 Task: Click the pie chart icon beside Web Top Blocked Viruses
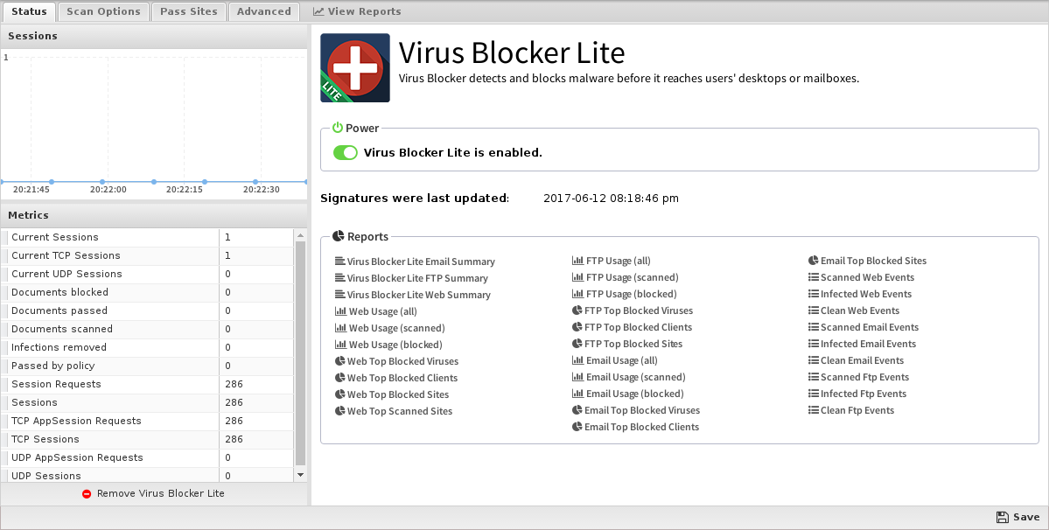[x=339, y=361]
